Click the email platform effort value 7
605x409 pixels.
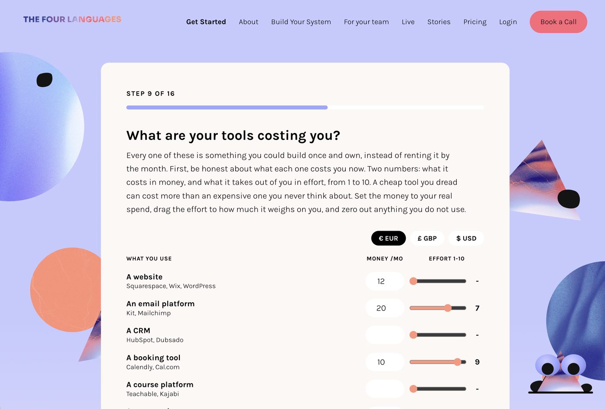pos(477,308)
